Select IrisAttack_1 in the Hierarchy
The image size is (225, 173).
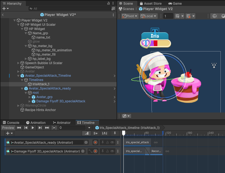click(x=41, y=84)
